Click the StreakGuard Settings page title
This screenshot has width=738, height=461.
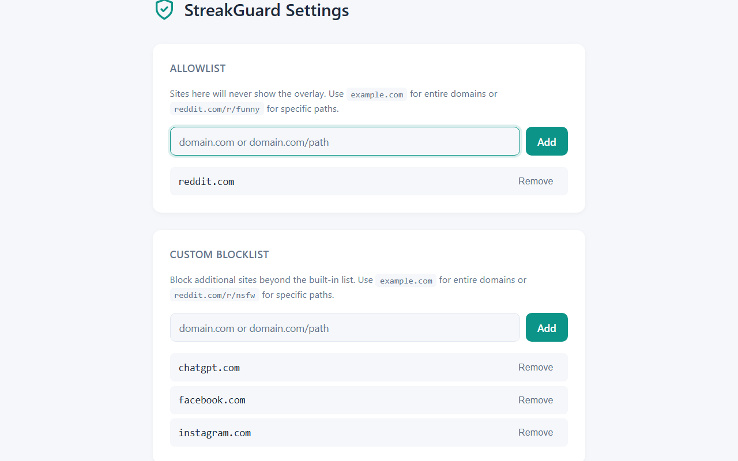coord(266,10)
